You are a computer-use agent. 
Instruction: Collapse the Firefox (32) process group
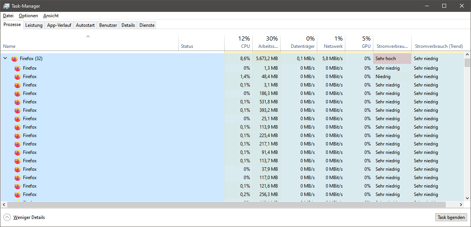(5, 59)
